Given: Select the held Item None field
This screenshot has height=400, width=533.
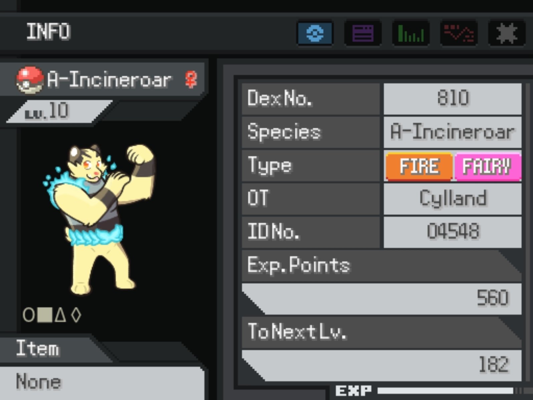Looking at the screenshot, I should [x=102, y=382].
